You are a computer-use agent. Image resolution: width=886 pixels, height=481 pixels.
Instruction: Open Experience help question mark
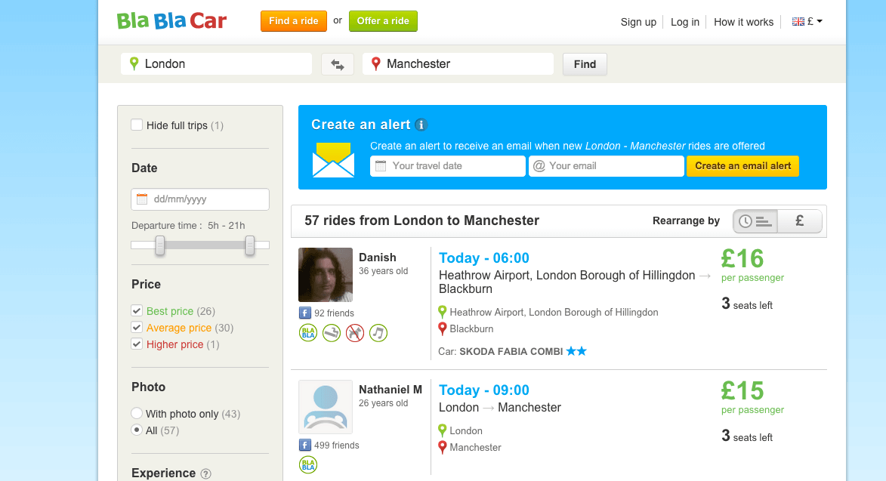205,474
